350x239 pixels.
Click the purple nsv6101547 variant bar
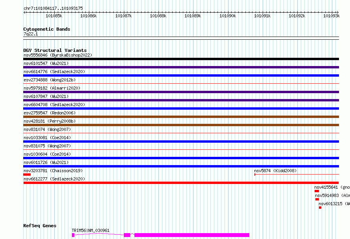pyautogui.click(x=181, y=67)
